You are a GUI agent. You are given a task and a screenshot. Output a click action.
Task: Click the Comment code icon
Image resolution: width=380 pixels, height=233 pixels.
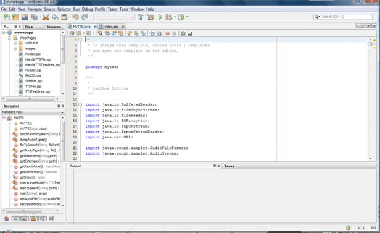click(183, 33)
